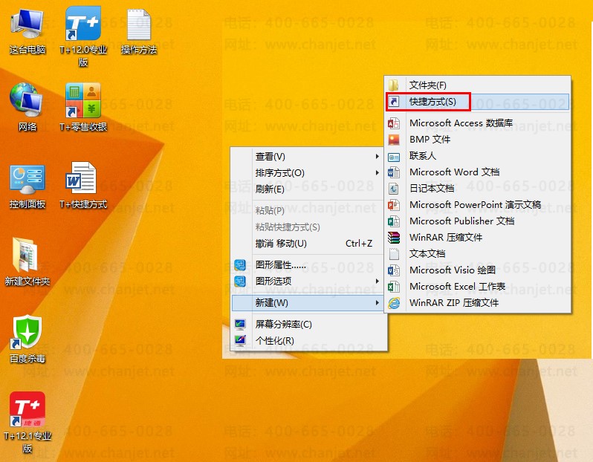The height and width of the screenshot is (462, 593).
Task: Create a new 文本文档
Action: (477, 254)
